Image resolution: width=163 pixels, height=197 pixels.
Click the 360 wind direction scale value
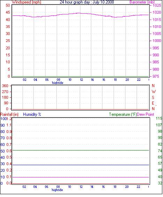tap(5, 86)
